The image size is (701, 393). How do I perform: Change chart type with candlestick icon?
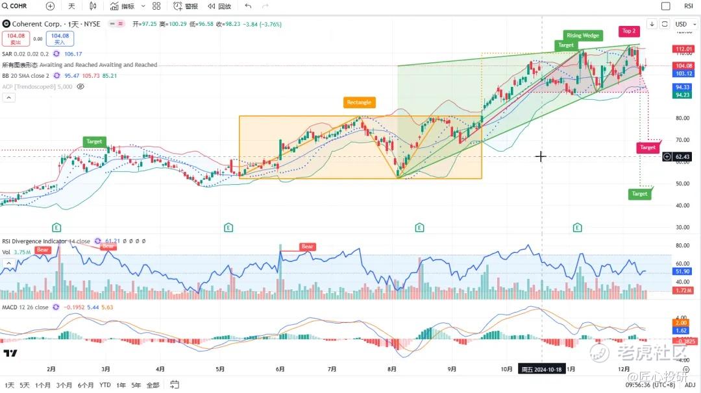pos(93,6)
